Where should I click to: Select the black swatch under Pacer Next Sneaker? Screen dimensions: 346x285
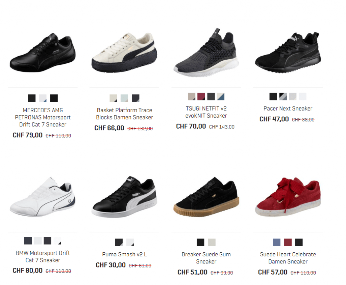[x=273, y=96]
